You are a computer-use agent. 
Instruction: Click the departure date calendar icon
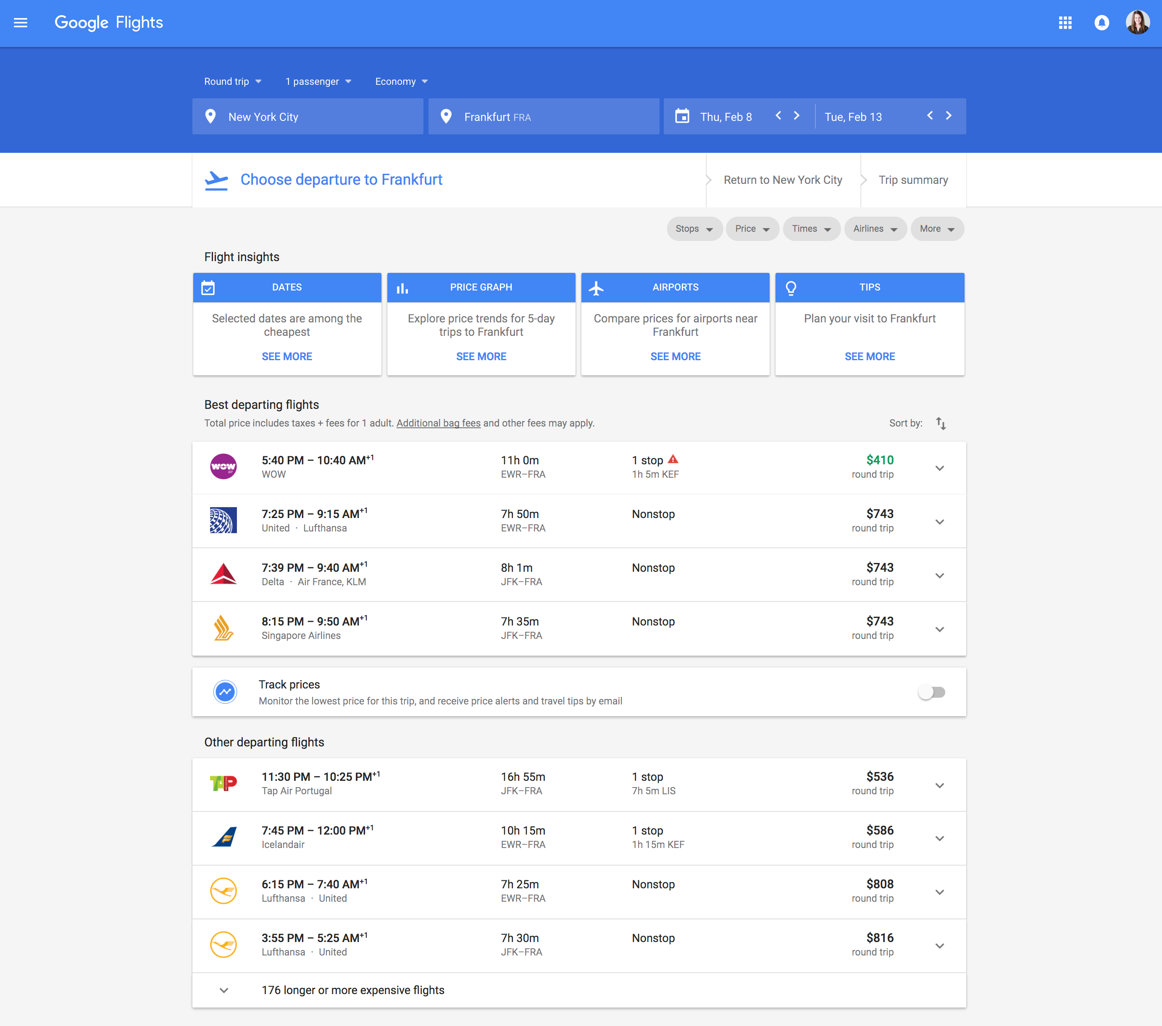point(682,116)
